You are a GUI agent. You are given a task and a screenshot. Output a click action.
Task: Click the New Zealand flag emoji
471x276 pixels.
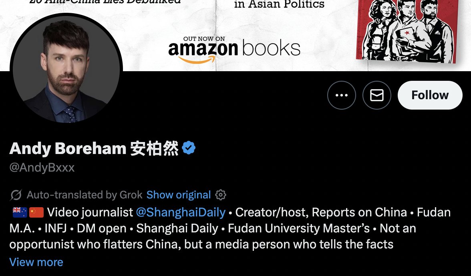point(20,212)
